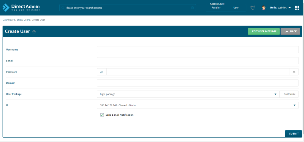Click into the Username input field
304x142 pixels.
click(197, 50)
